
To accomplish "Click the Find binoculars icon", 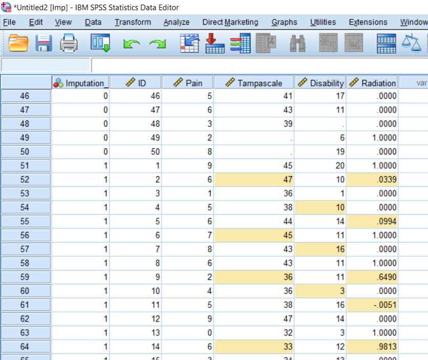I will [297, 43].
